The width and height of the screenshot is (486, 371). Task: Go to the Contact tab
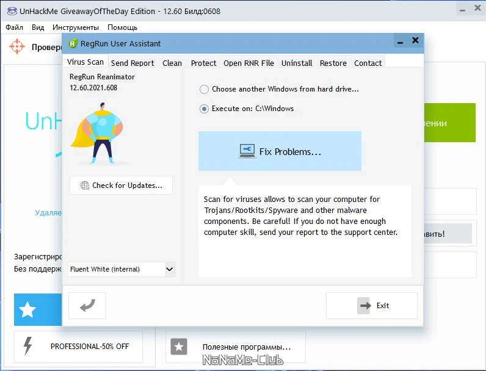click(x=368, y=63)
